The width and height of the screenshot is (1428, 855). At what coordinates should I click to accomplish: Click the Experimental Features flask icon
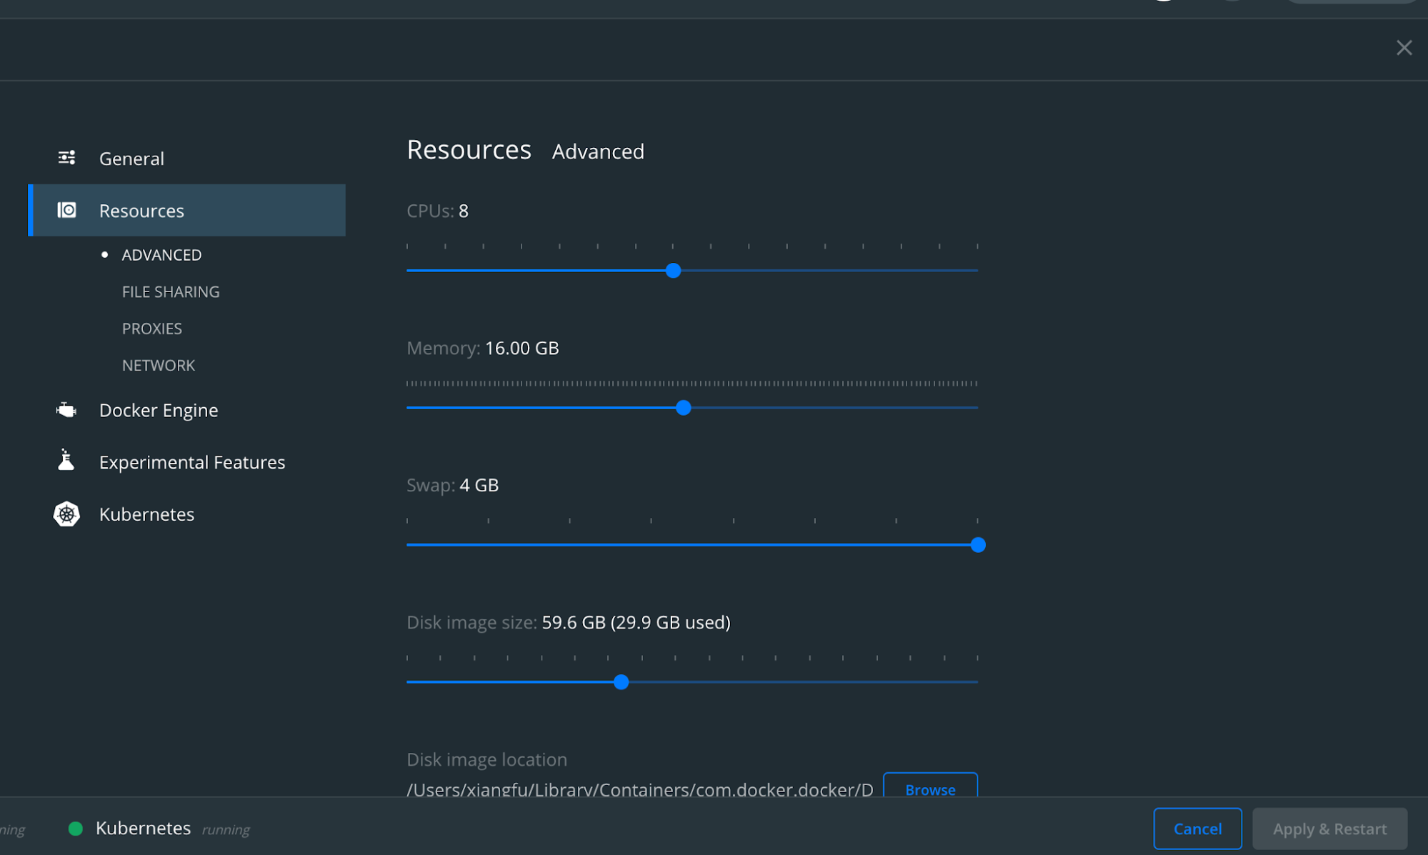tap(66, 461)
